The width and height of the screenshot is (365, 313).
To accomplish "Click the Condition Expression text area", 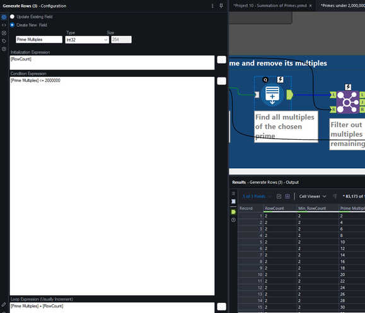I will [x=112, y=186].
